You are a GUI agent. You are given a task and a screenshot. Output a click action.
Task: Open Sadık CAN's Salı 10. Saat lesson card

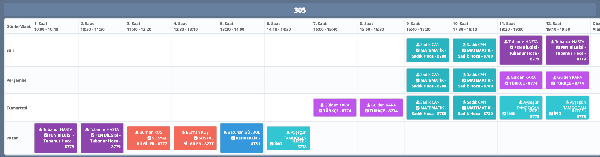point(475,50)
